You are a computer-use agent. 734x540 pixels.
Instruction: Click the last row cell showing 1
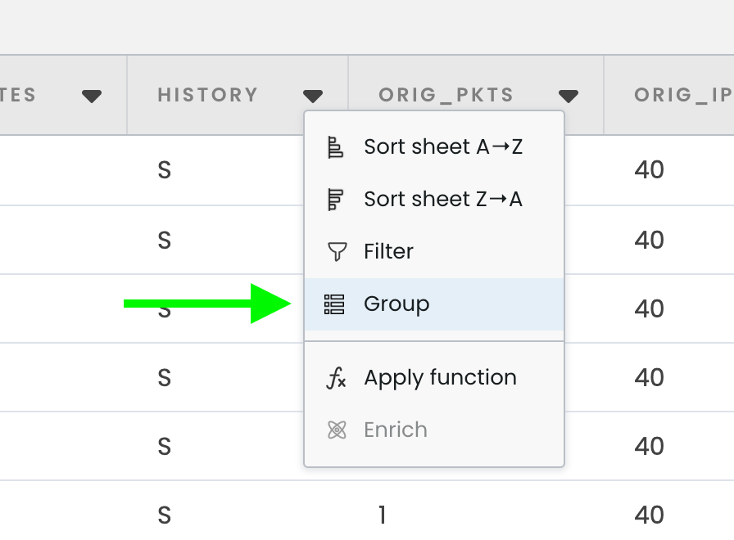click(382, 515)
